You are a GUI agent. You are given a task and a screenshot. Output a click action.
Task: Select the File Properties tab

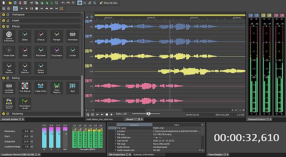[x=120, y=154]
